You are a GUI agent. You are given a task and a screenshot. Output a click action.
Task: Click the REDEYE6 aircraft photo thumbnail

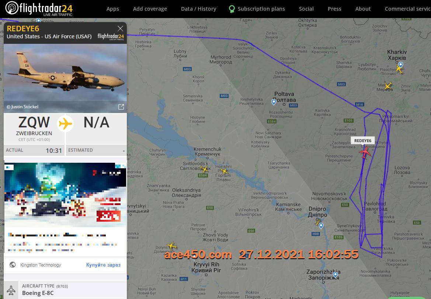(x=65, y=78)
